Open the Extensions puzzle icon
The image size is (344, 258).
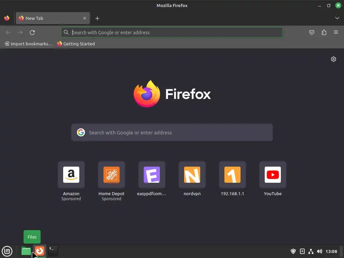pyautogui.click(x=324, y=33)
